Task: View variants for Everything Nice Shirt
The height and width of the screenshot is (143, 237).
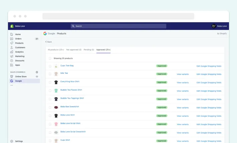Action: point(183,83)
